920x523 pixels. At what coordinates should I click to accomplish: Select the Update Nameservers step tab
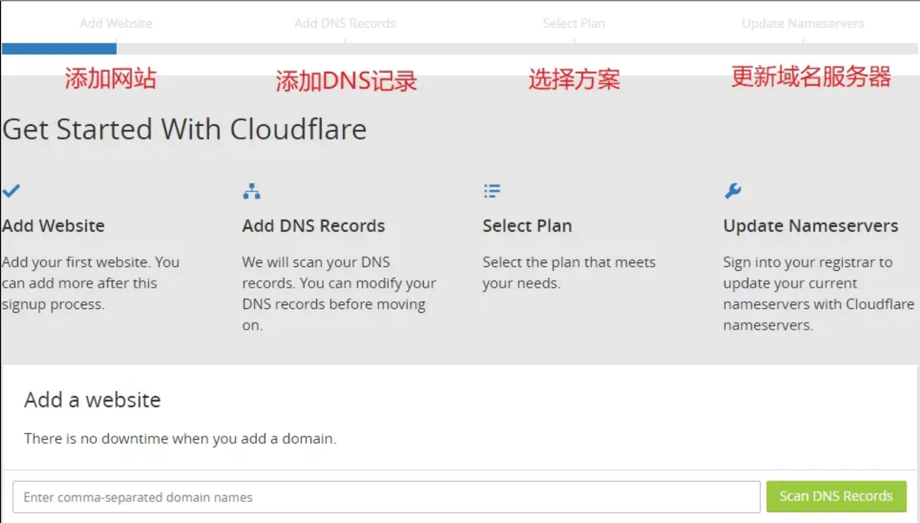[803, 23]
